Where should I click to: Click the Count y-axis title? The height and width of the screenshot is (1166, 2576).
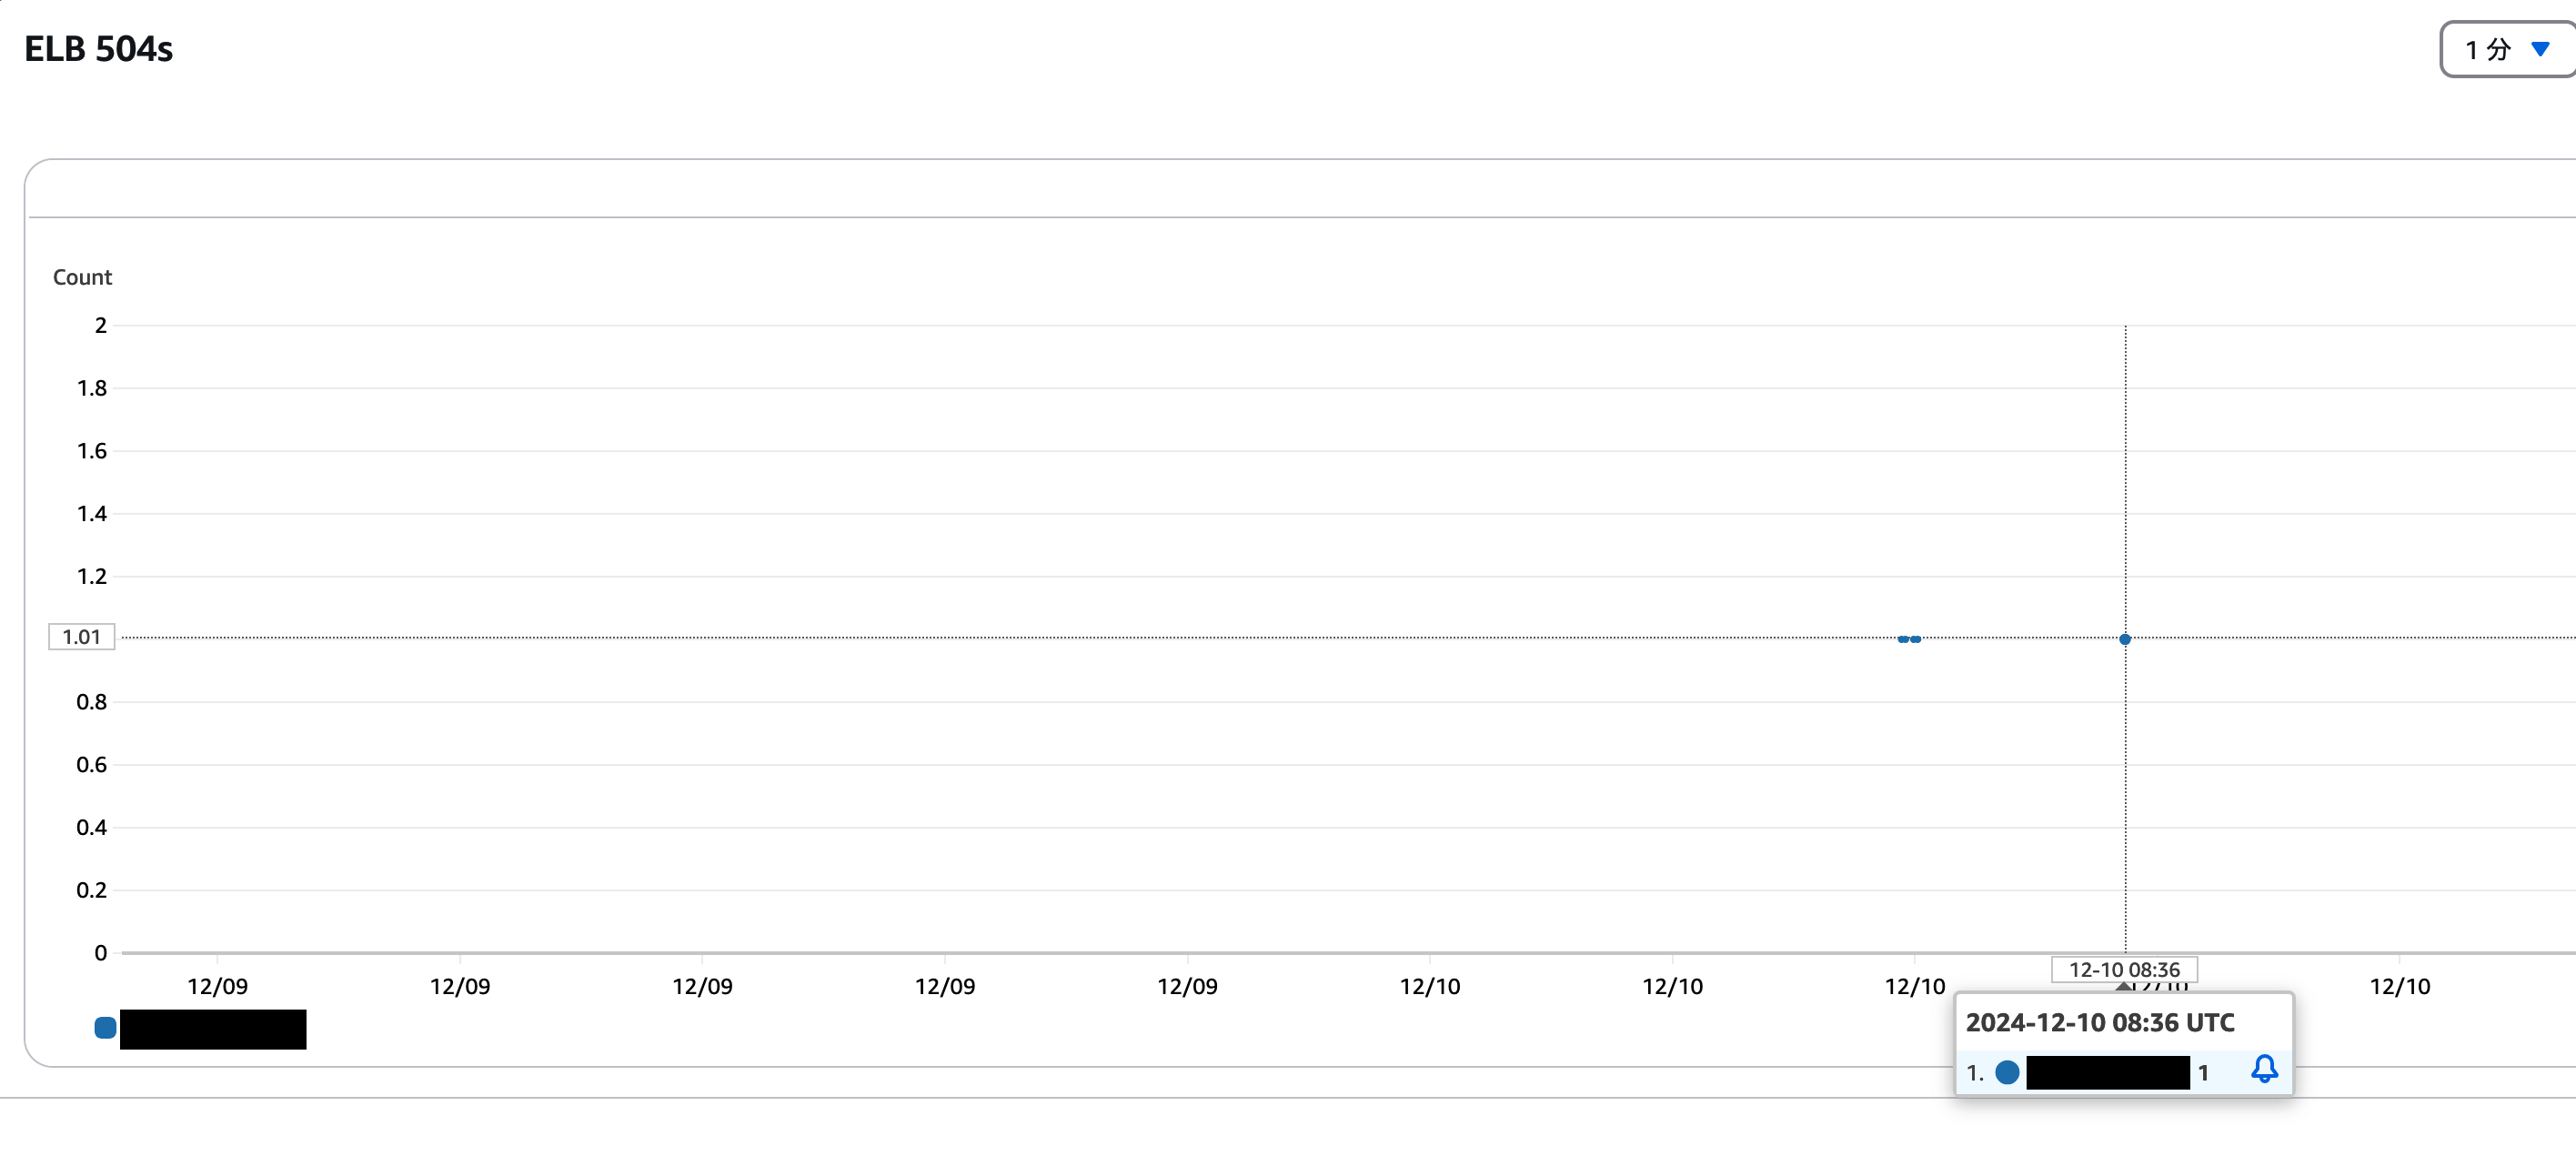coord(82,277)
